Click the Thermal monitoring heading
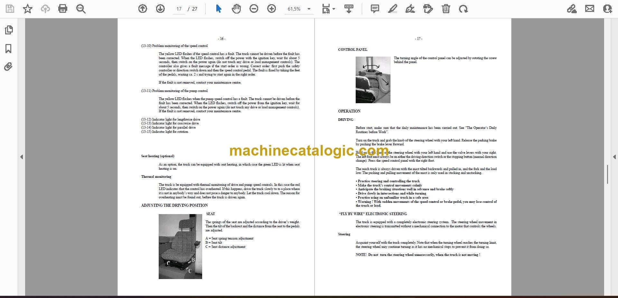 [x=156, y=177]
